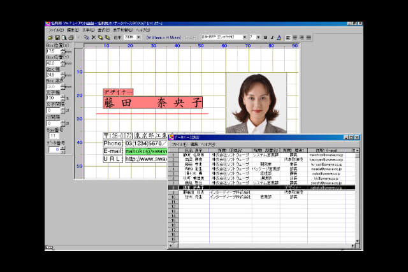The height and width of the screenshot is (272, 408).
Task: Click the Box位置(X) spinner arrows
Action: click(x=63, y=51)
